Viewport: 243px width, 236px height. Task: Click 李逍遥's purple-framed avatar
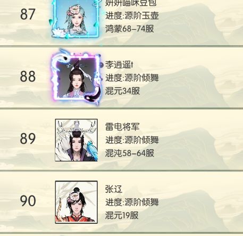[76, 77]
